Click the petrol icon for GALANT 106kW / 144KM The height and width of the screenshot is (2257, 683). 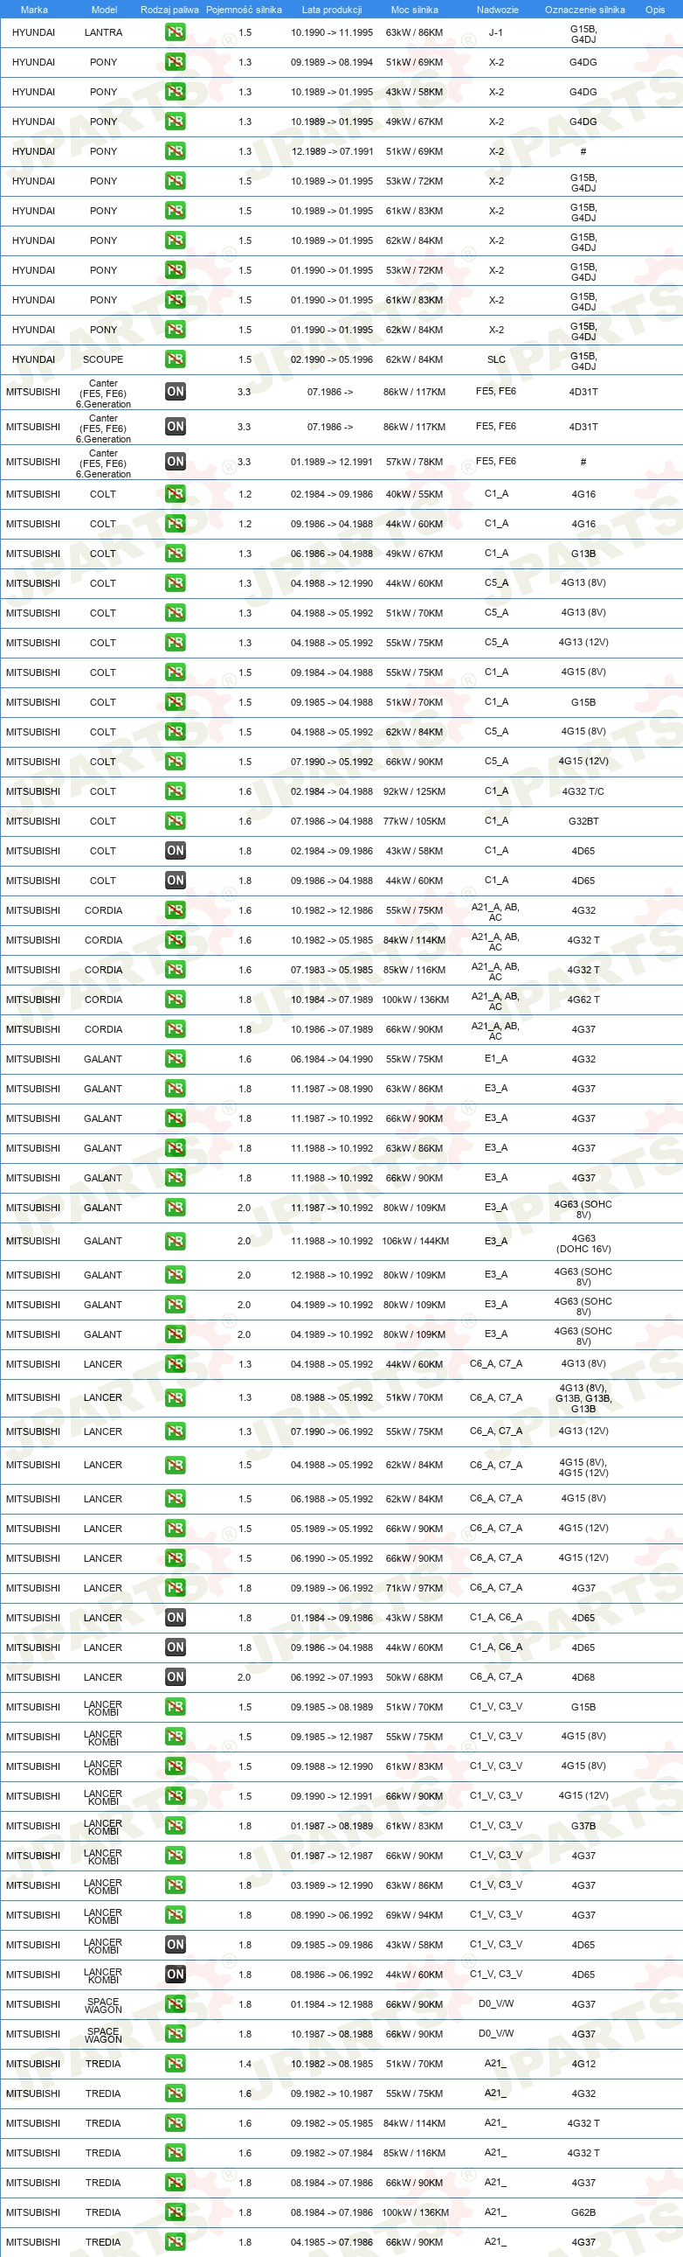tap(176, 1241)
